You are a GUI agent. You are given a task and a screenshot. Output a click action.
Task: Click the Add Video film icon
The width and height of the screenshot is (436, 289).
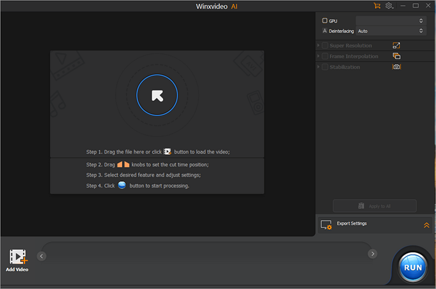tap(17, 257)
